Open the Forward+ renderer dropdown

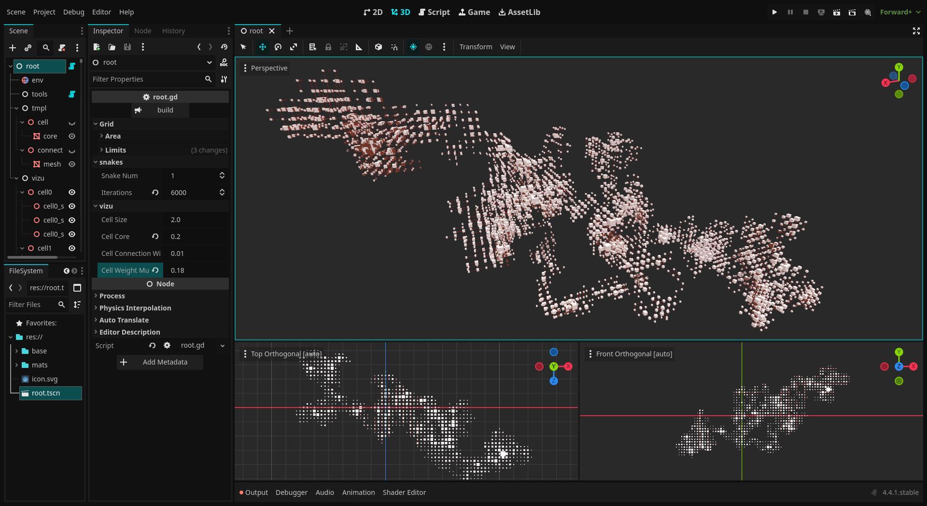900,12
